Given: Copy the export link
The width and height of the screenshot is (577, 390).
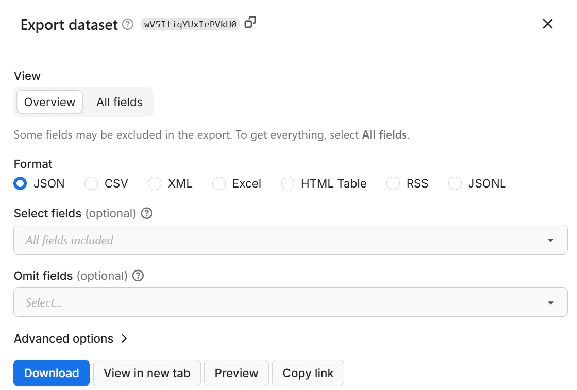Looking at the screenshot, I should point(308,372).
